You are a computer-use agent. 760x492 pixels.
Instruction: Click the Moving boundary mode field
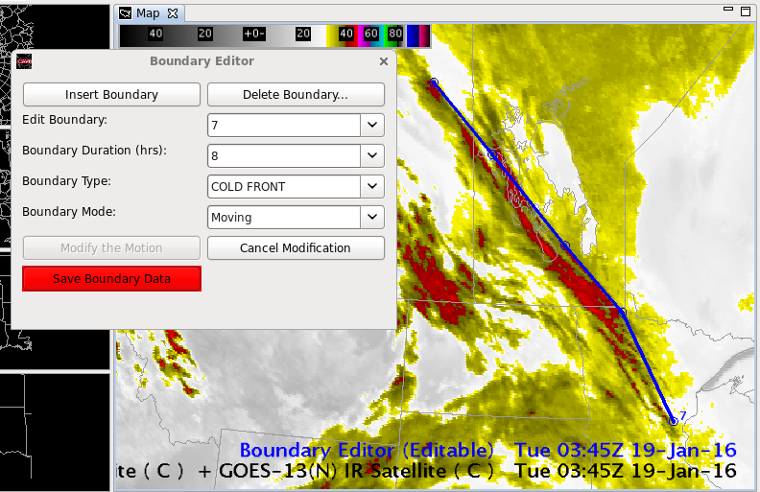click(x=284, y=217)
